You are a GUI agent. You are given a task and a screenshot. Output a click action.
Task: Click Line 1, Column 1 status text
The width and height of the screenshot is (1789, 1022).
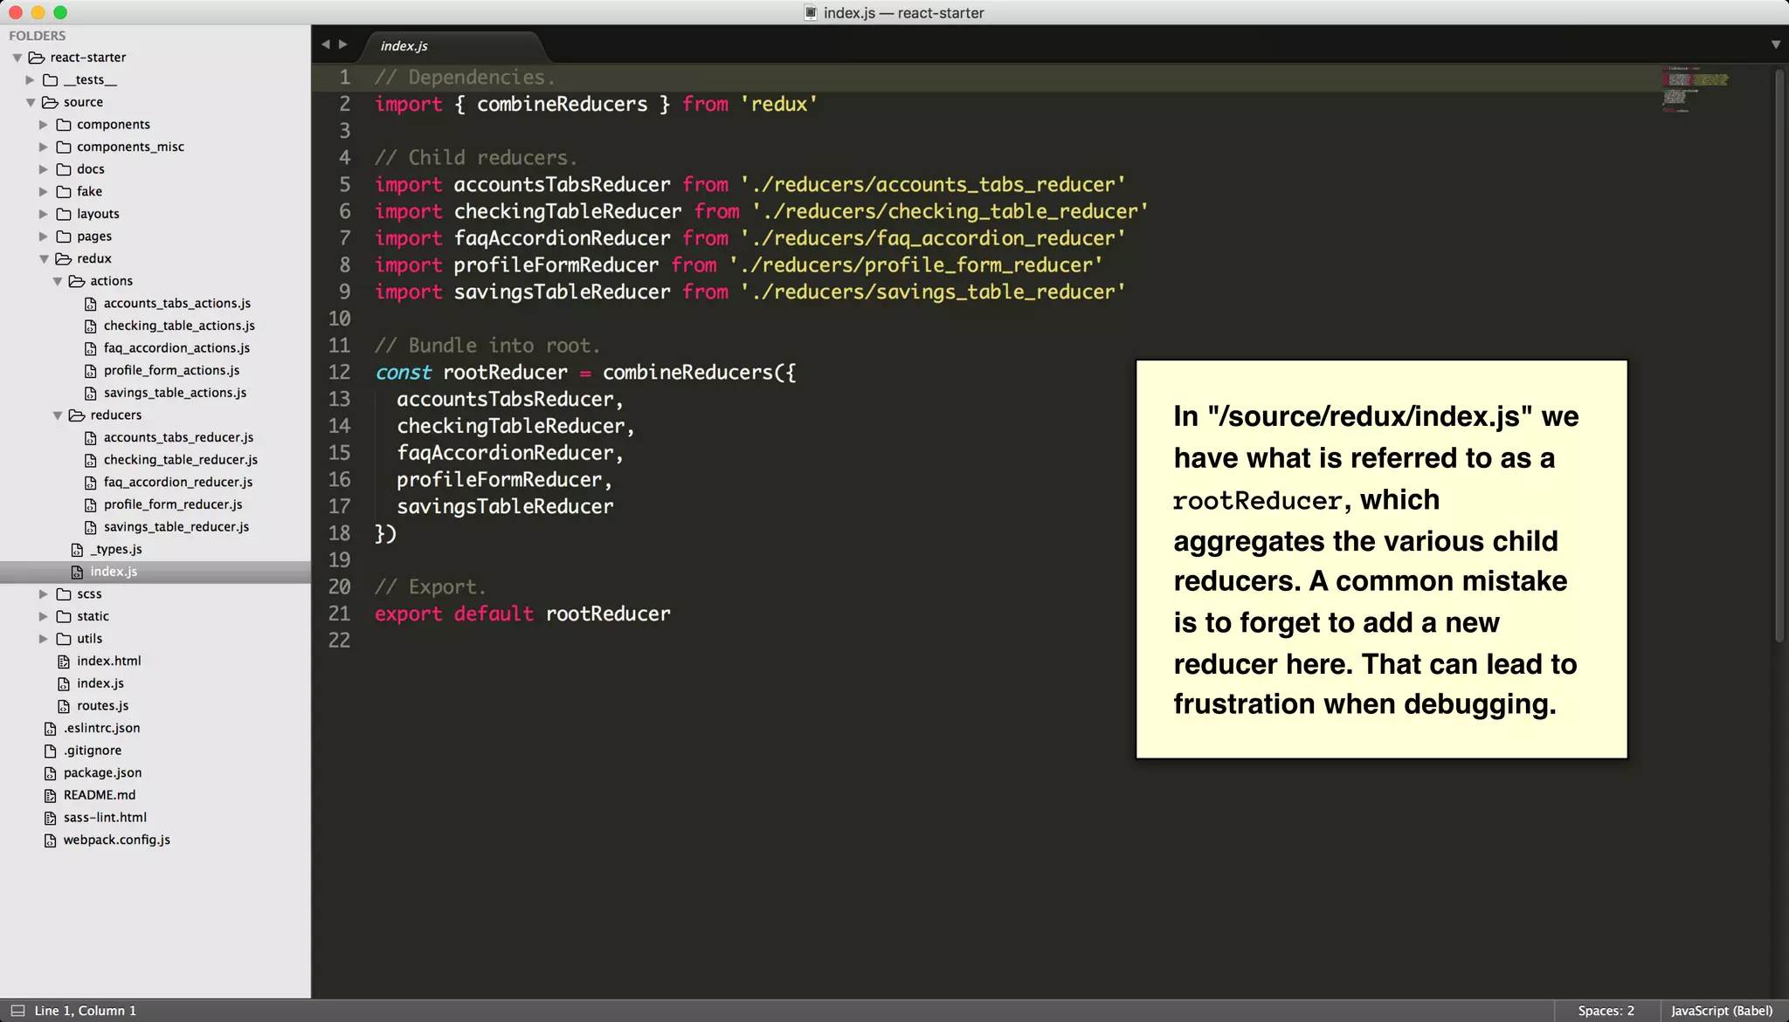click(86, 1011)
